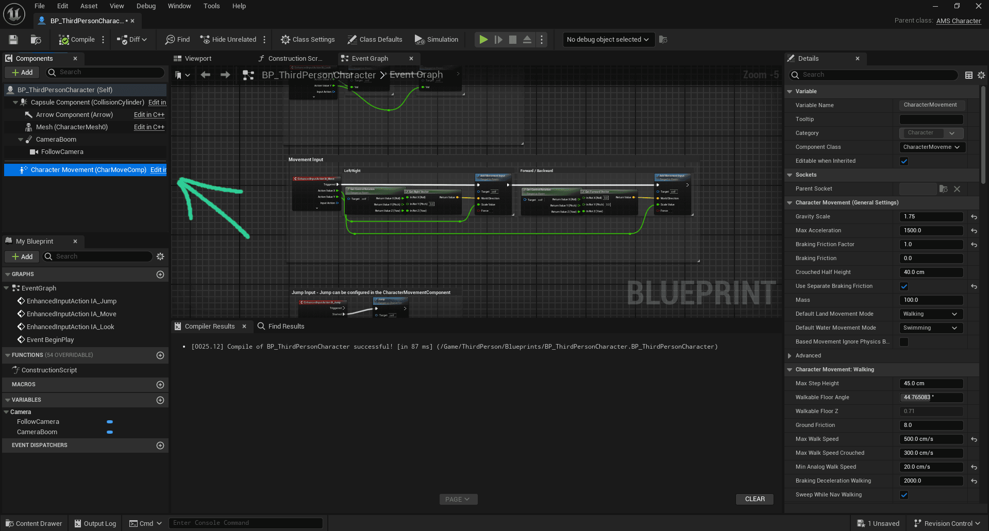Click the Save blueprint icon
The image size is (989, 531).
coord(13,40)
